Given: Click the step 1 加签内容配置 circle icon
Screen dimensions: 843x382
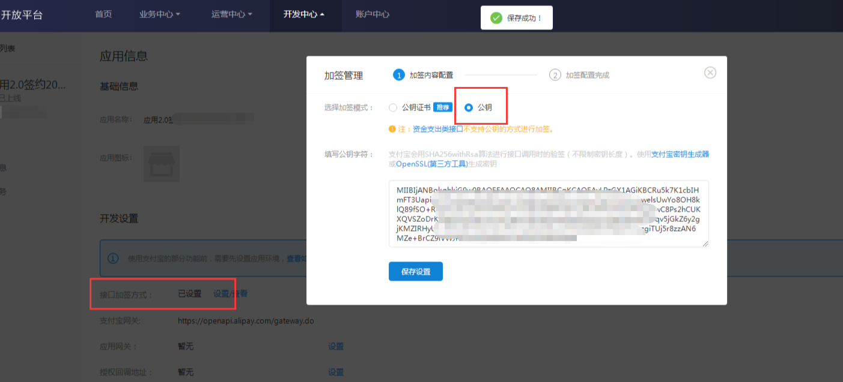Looking at the screenshot, I should (x=398, y=75).
